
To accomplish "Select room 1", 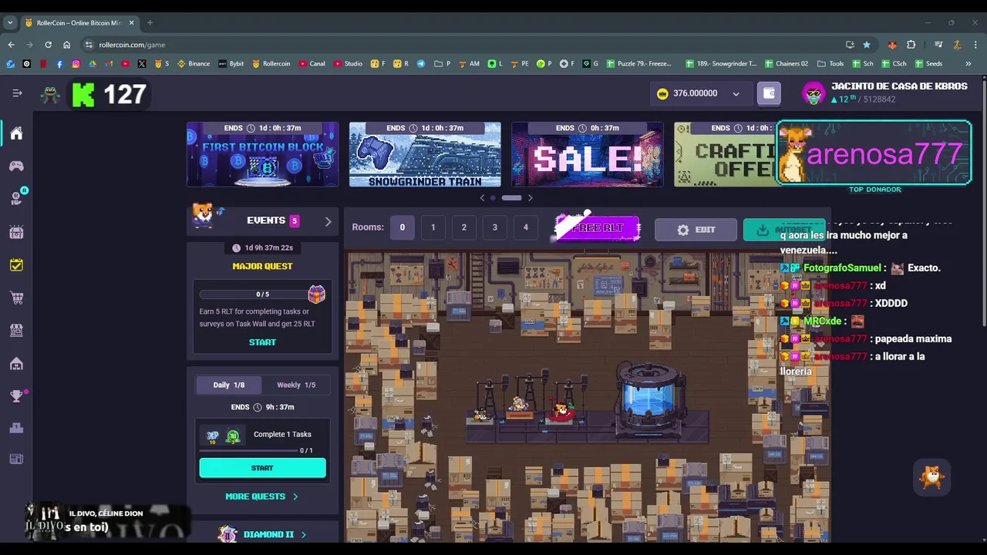I will (x=433, y=227).
